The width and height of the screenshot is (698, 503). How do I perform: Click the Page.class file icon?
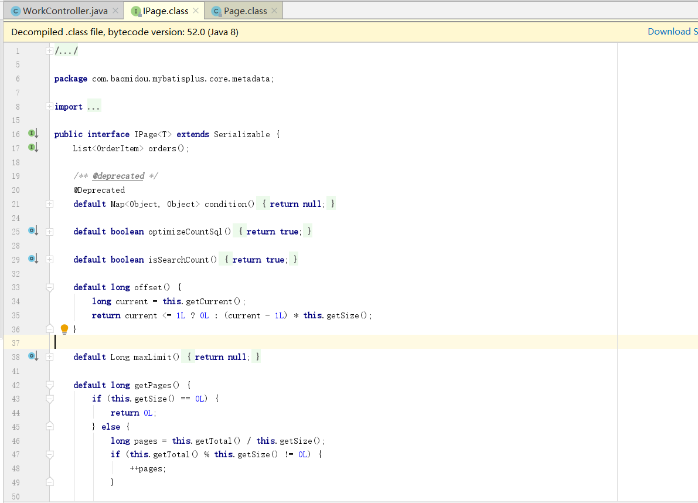(x=216, y=11)
